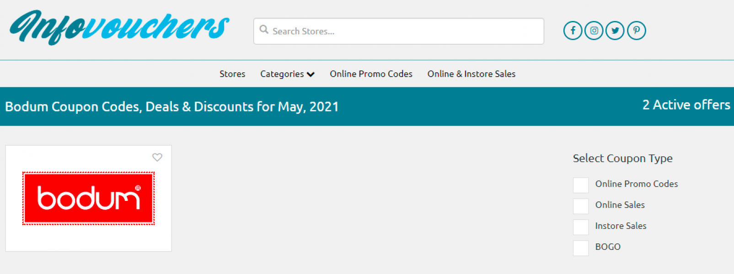The image size is (734, 274).
Task: Tick the Instore Sales checkbox
Action: (581, 227)
